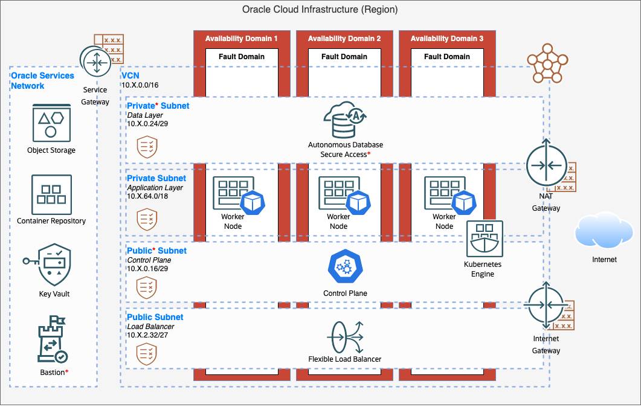Click the Container Repository icon
The image size is (641, 410).
pos(52,194)
